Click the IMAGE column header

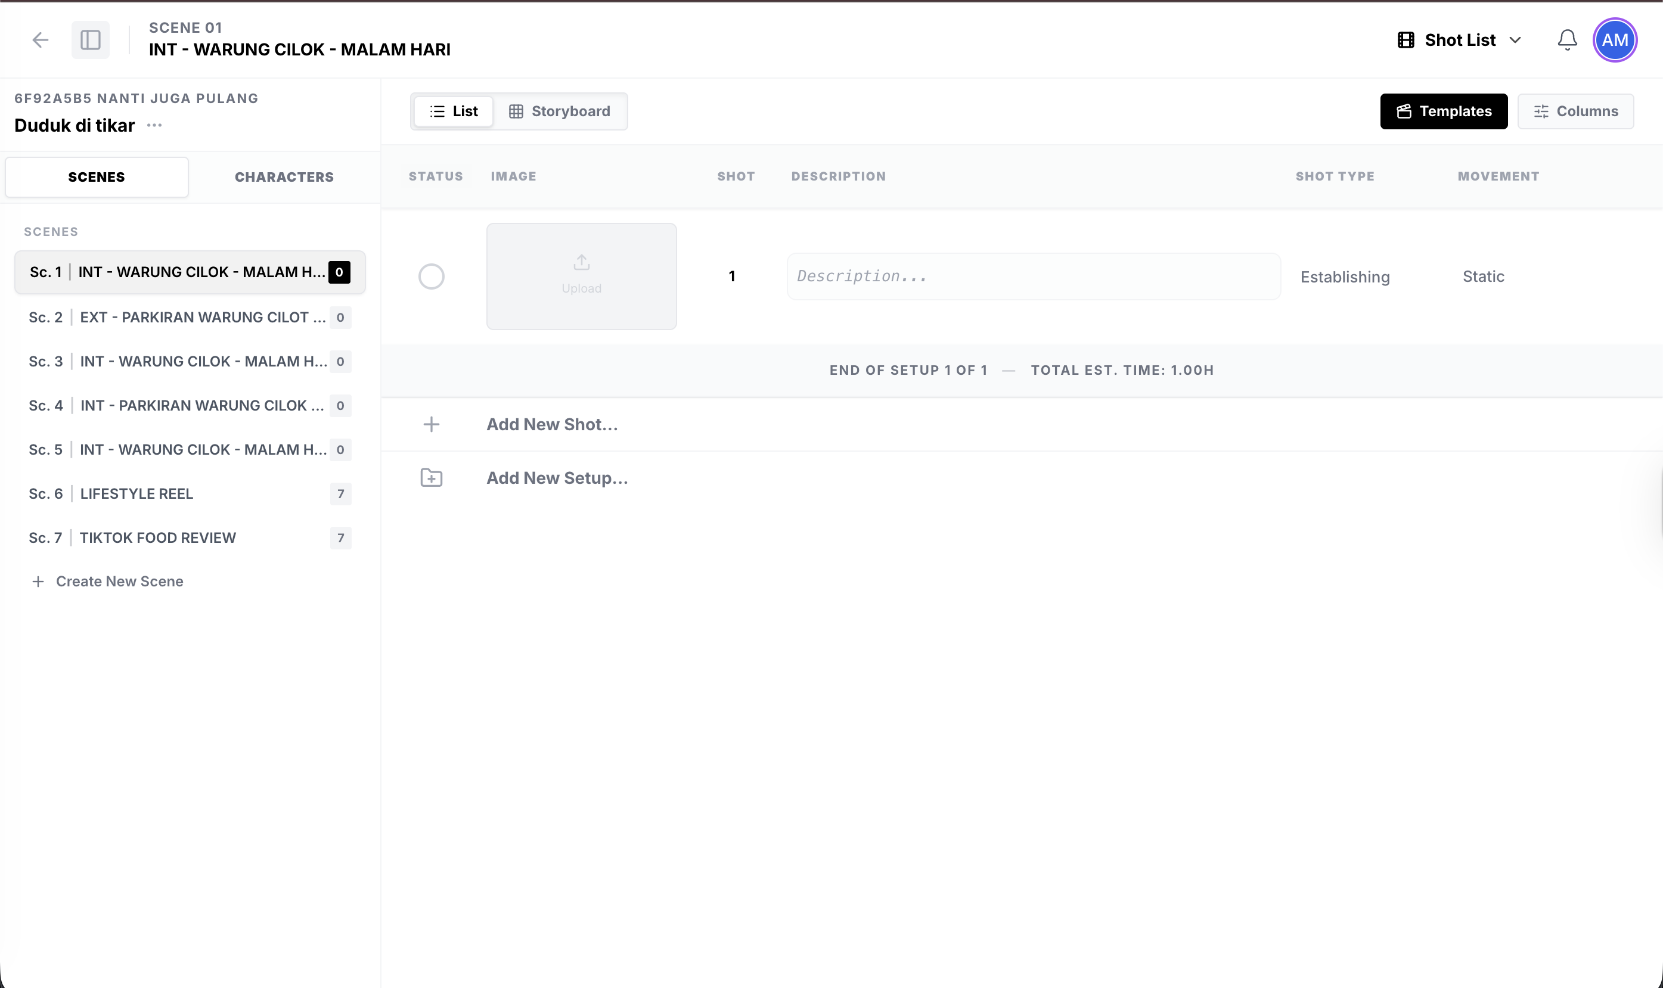pyautogui.click(x=513, y=176)
